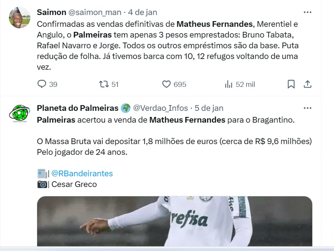
Task: Click the Bragantino sale tweet text
Action: tap(165, 120)
